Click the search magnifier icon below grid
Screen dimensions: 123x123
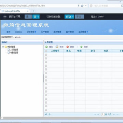tap(46, 114)
